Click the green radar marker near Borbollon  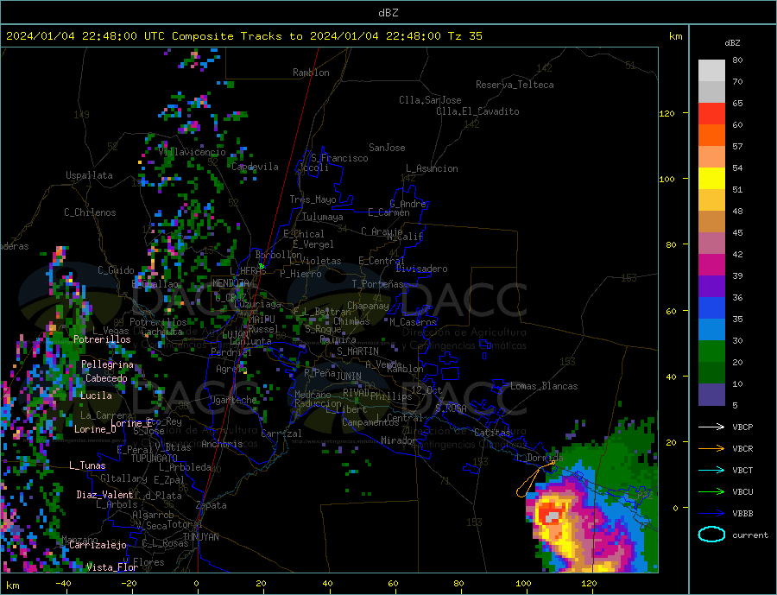click(261, 267)
